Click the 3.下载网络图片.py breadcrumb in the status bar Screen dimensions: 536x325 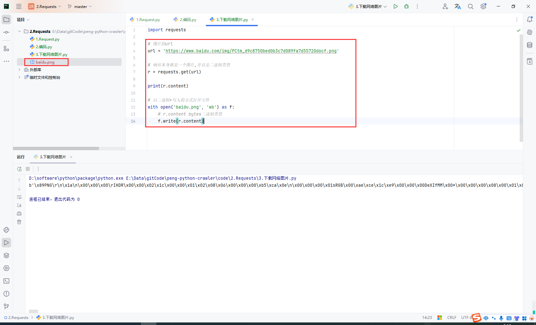click(x=55, y=318)
